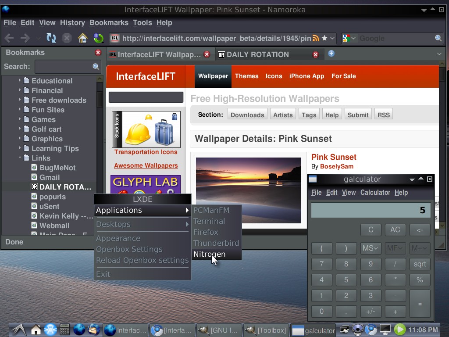Open the History menu in Namoroka
The height and width of the screenshot is (337, 449).
(x=72, y=23)
